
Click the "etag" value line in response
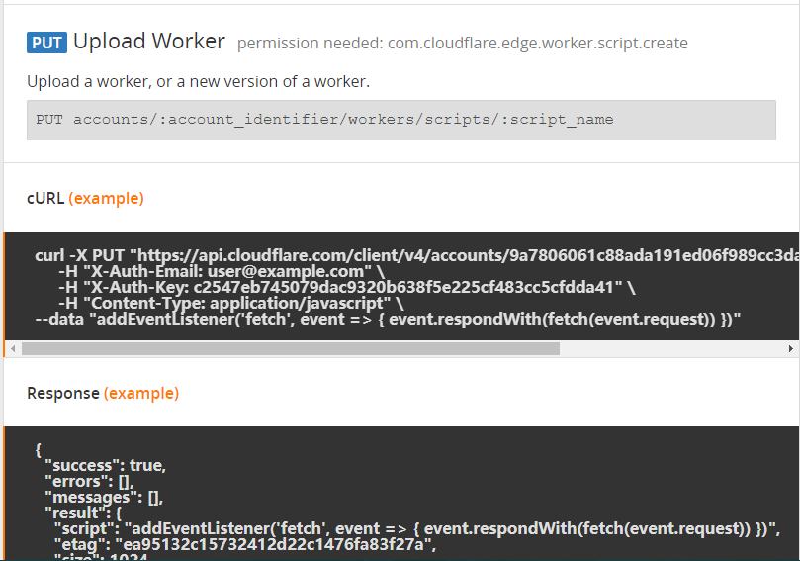245,544
